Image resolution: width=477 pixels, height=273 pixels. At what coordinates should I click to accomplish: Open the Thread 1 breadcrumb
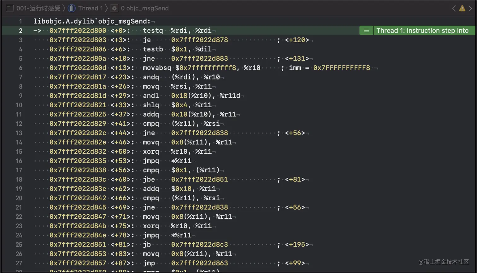(x=91, y=8)
